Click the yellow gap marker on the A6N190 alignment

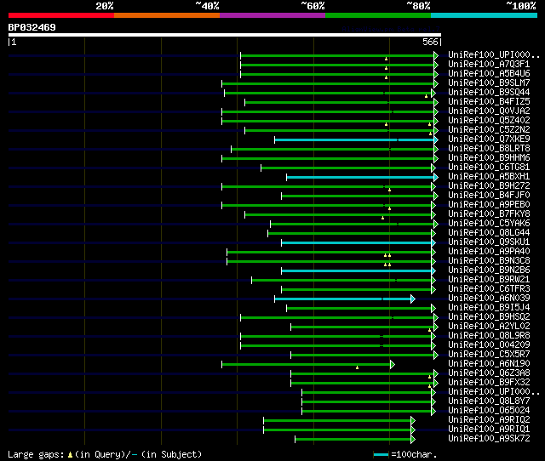(357, 367)
